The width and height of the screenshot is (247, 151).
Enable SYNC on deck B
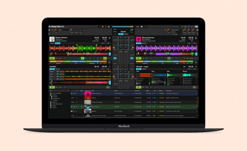(x=138, y=43)
